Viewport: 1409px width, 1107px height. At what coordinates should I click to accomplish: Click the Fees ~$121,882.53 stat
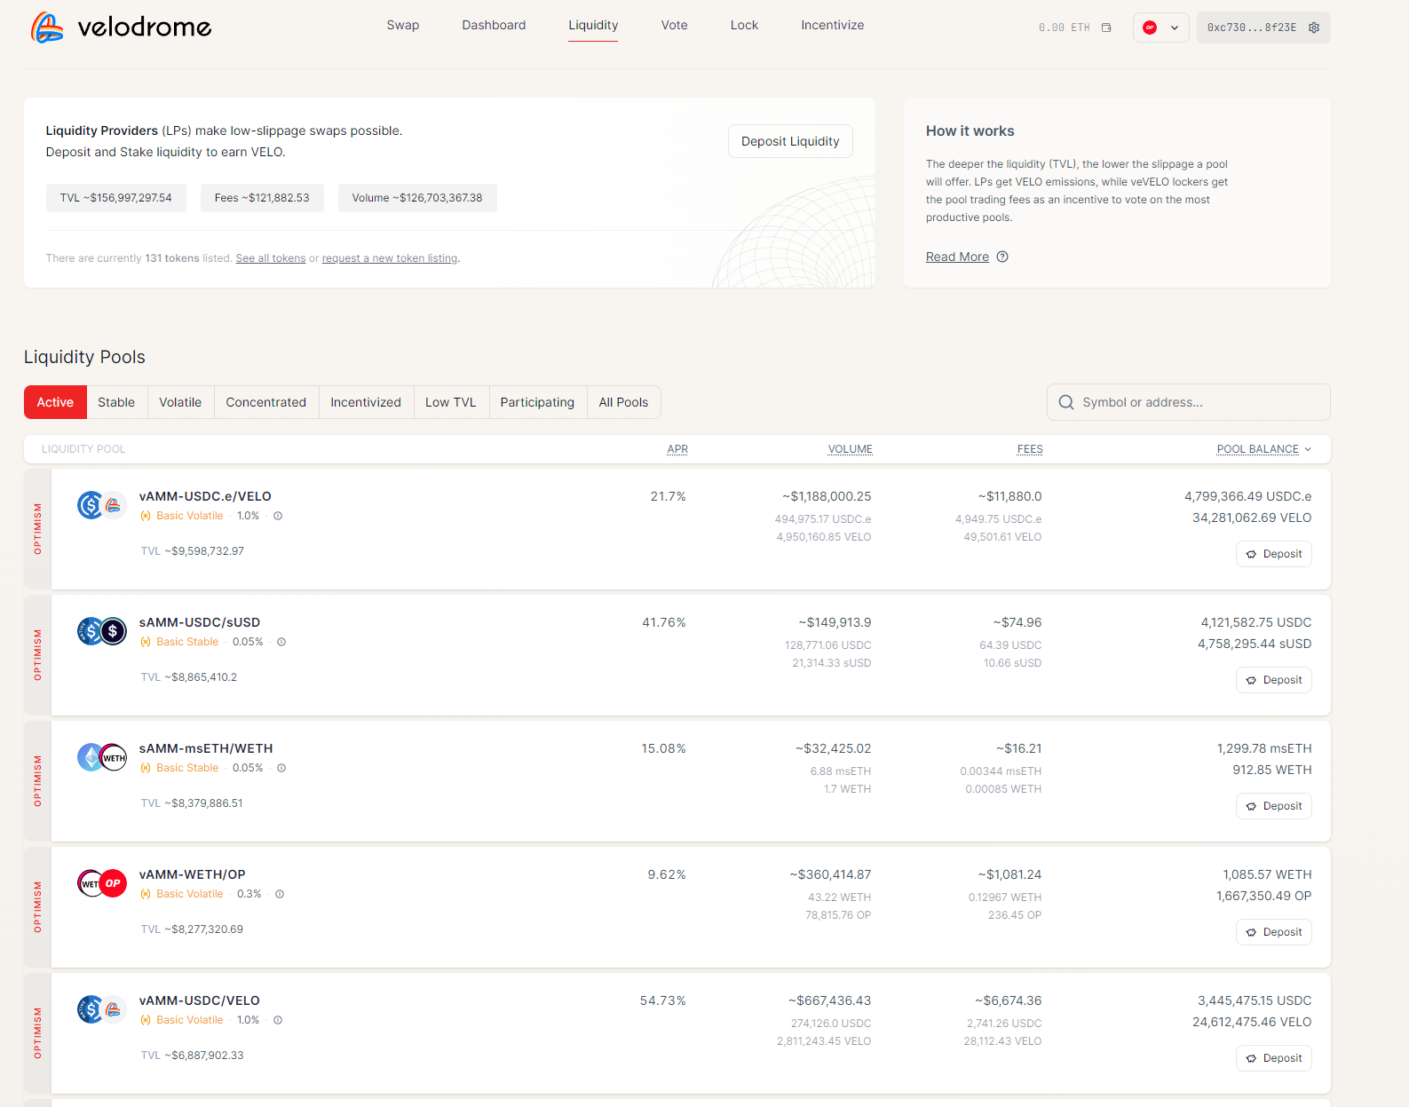coord(262,198)
